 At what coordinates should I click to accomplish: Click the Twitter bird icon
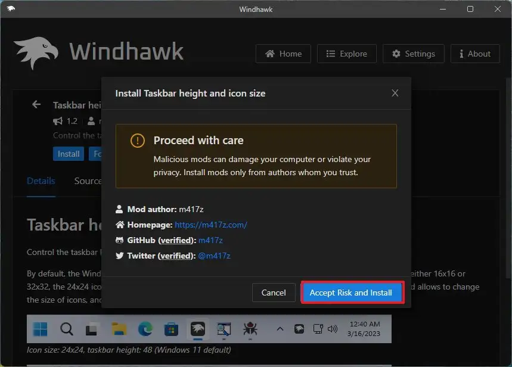[x=120, y=256]
